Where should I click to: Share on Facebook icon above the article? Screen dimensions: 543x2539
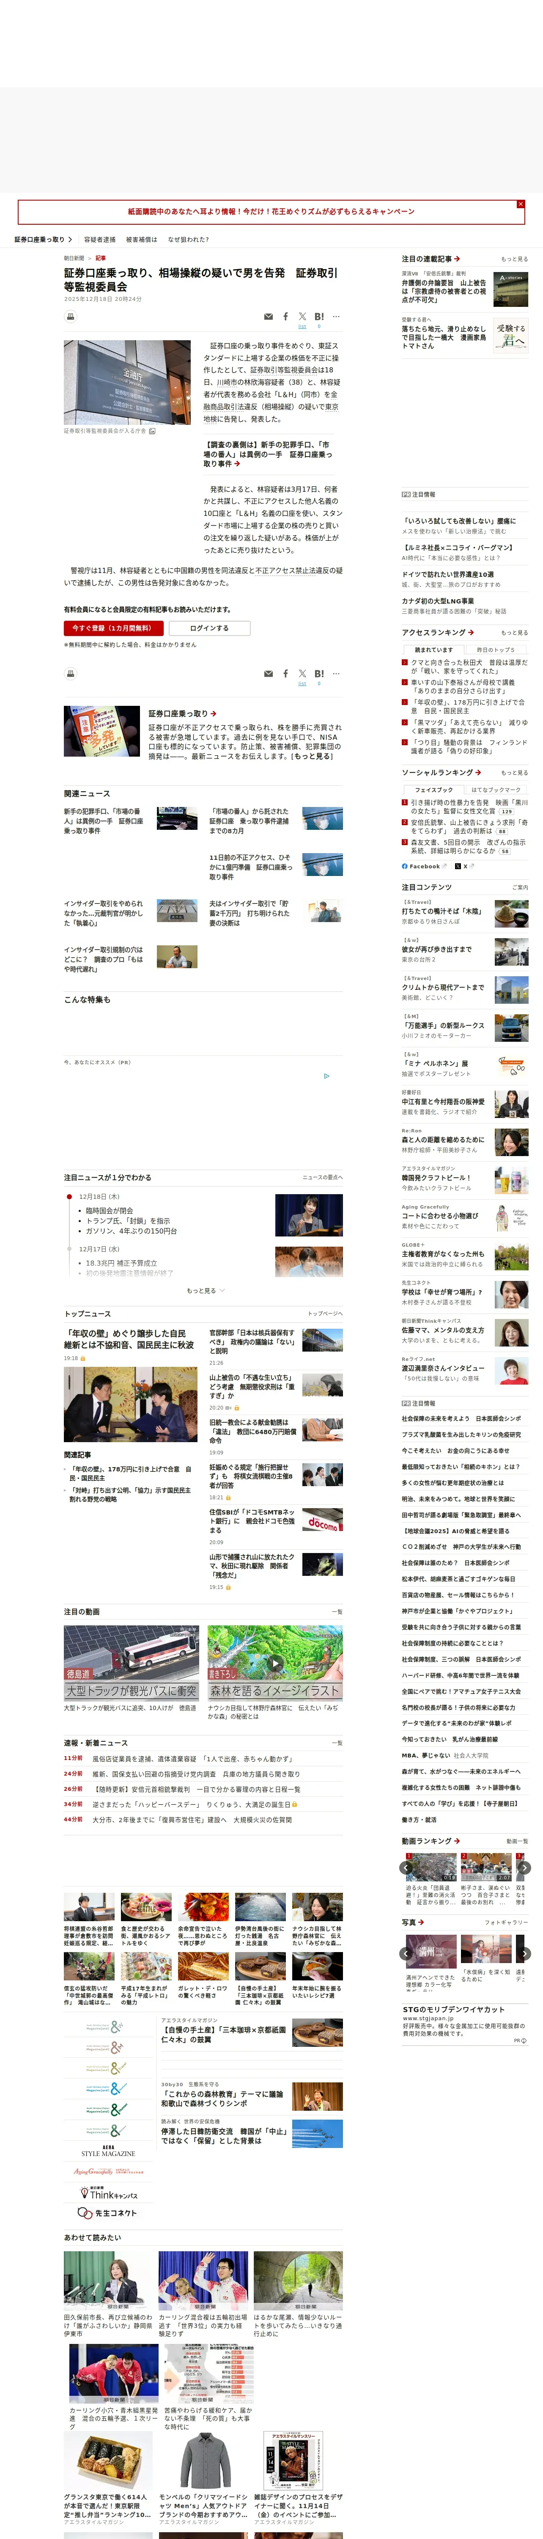(286, 317)
